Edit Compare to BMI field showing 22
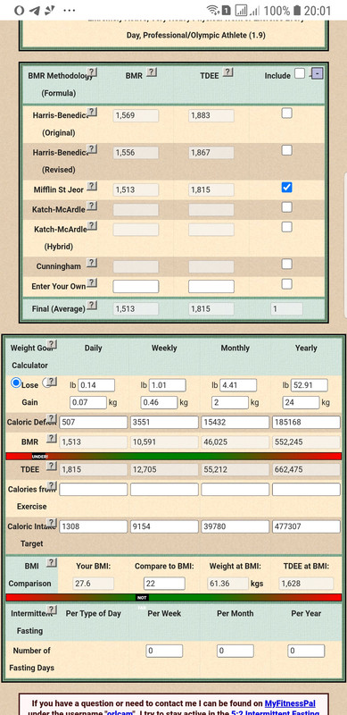This screenshot has height=715, width=347. point(164,584)
